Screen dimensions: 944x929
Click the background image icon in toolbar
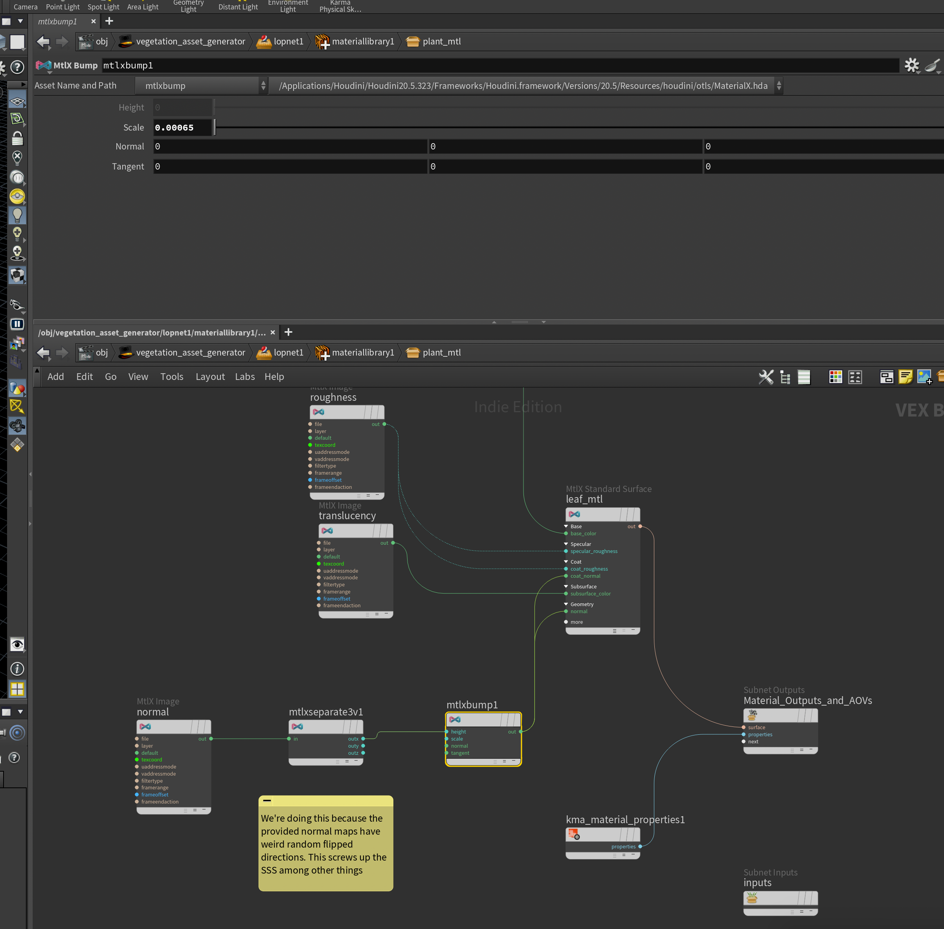(924, 377)
